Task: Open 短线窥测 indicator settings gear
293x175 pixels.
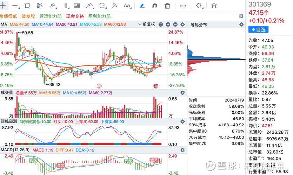Action: point(182,122)
